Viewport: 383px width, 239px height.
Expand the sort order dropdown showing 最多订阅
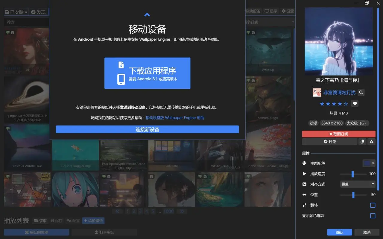270,22
